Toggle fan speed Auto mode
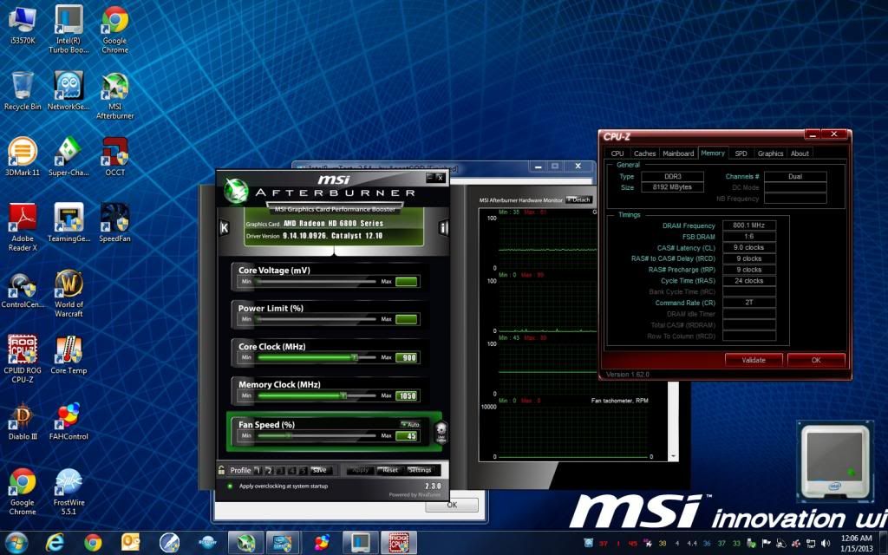888x555 pixels. click(410, 424)
